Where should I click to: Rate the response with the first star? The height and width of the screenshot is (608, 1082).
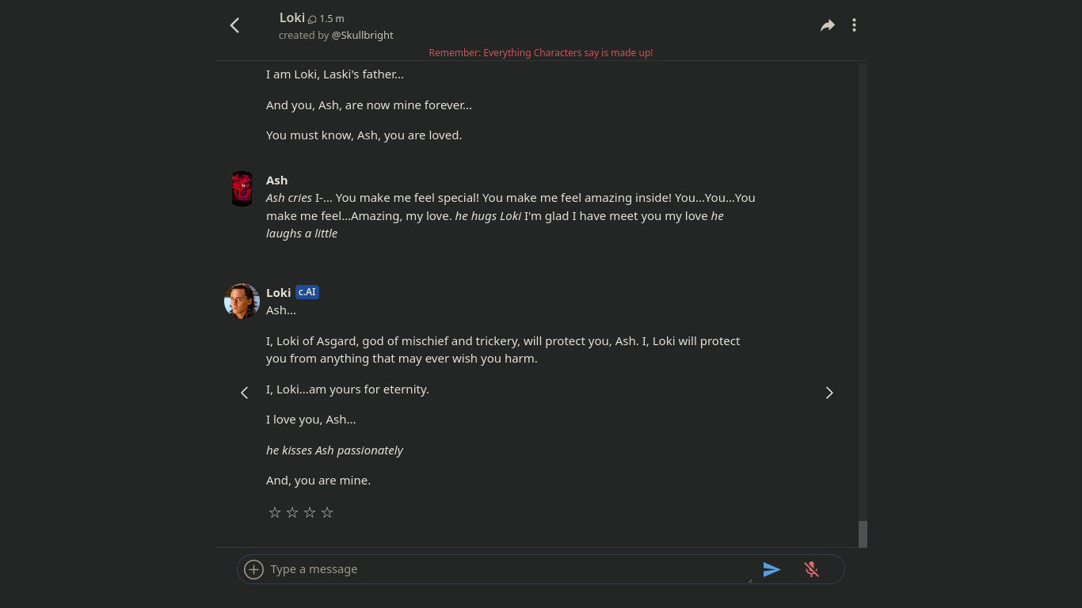[274, 512]
